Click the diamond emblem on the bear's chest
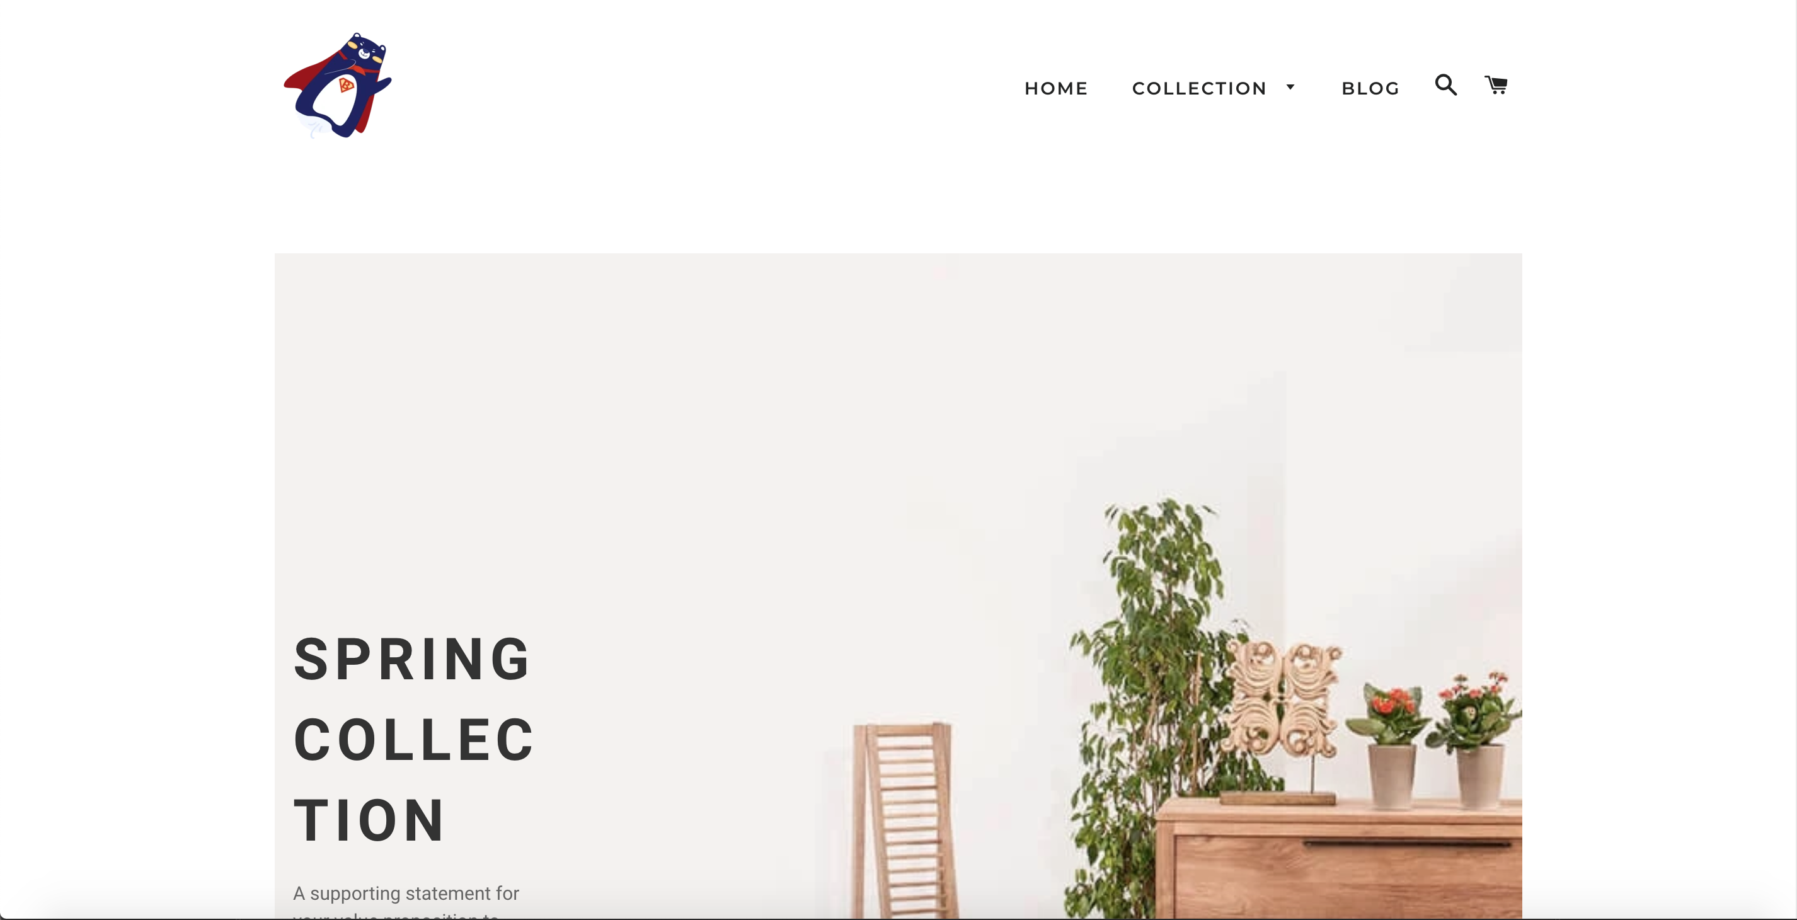 346,85
